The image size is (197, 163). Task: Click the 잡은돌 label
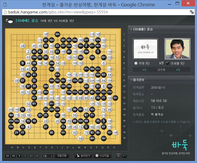(x=161, y=70)
